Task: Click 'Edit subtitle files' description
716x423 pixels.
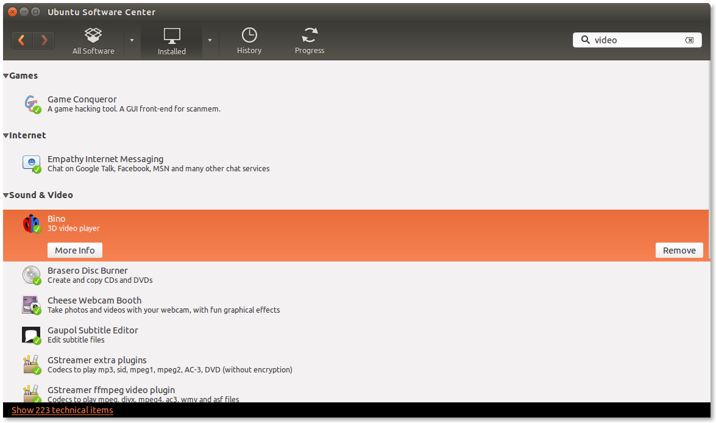Action: (76, 340)
